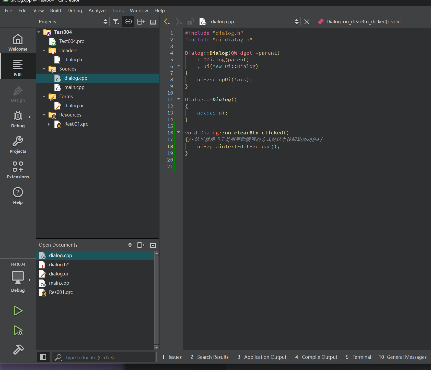Open the Projects view selector dropdown
431x370 pixels.
105,22
